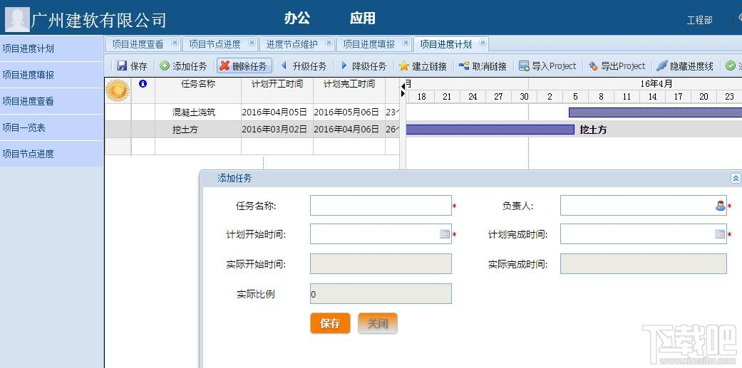Open 项目进度查看 in the sidebar
The image size is (742, 368).
pyautogui.click(x=51, y=101)
